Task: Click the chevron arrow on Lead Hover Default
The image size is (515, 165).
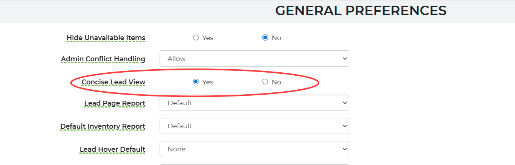Action: click(x=344, y=149)
